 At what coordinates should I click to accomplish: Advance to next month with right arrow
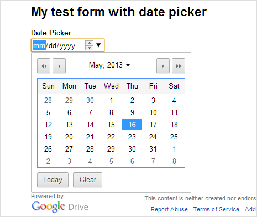tap(163, 66)
